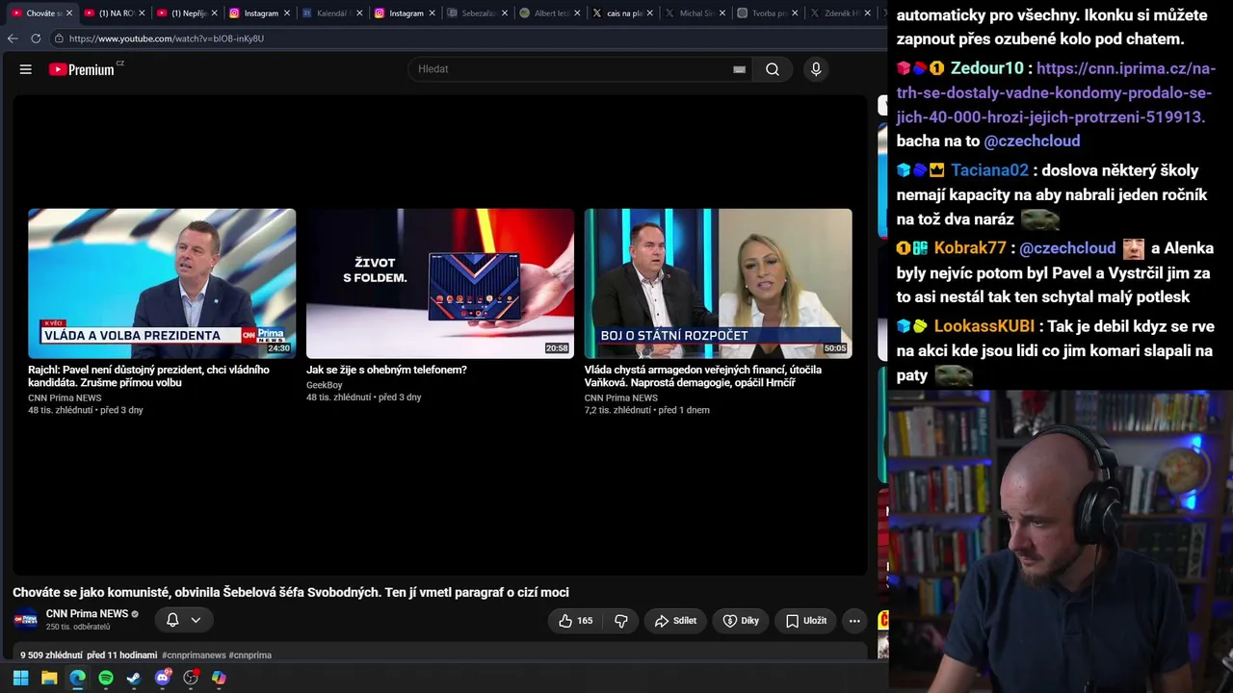The width and height of the screenshot is (1233, 693).
Task: Switch to the '(1) Nepřije' YouTube tab
Action: point(186,13)
